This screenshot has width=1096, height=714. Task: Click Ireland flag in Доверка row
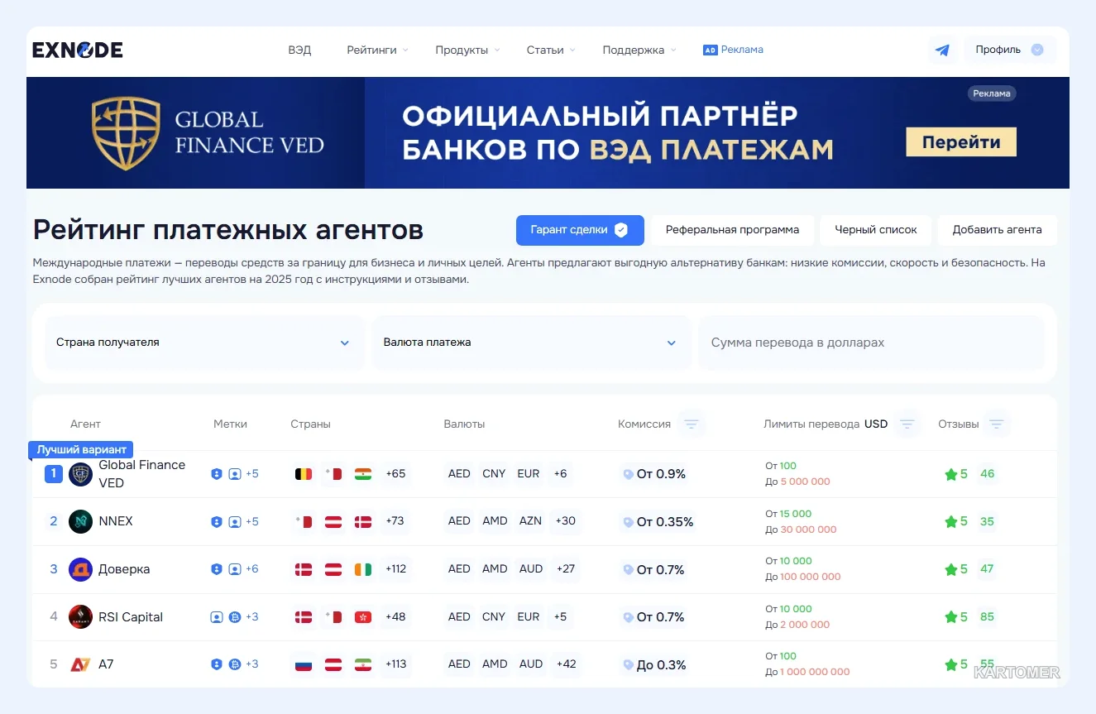pyautogui.click(x=362, y=569)
